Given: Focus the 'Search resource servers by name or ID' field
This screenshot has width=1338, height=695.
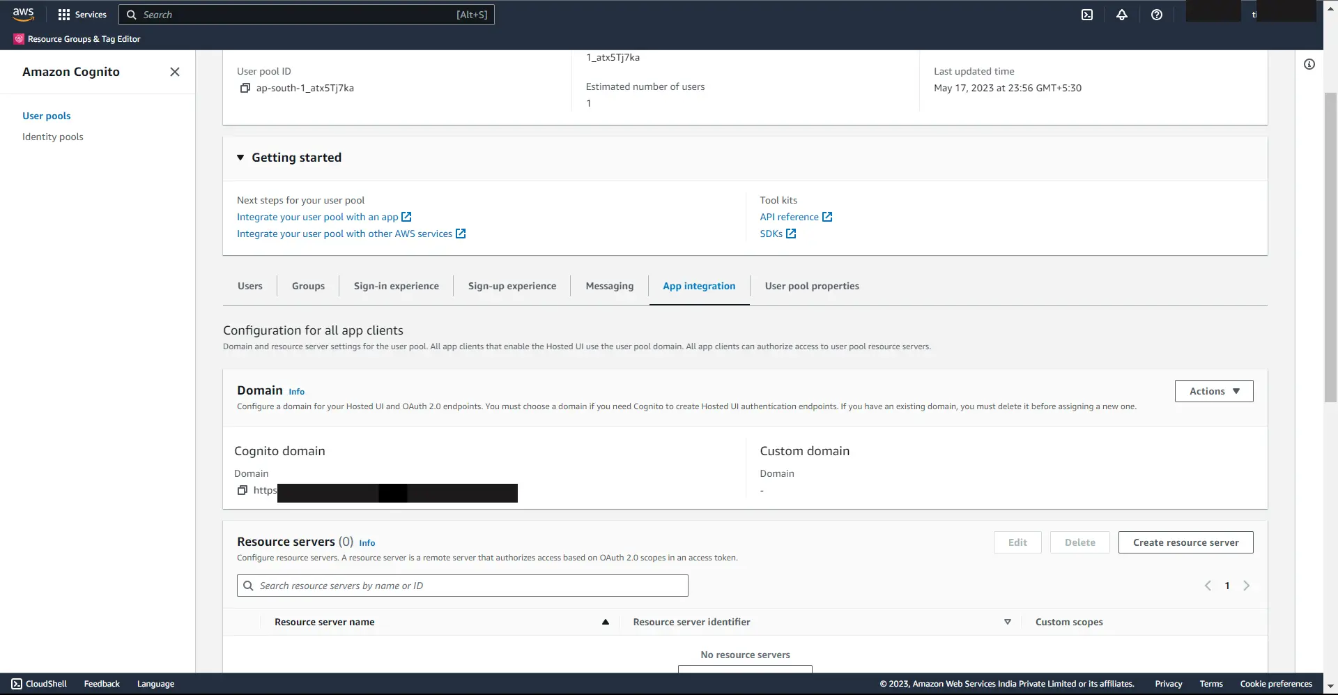Looking at the screenshot, I should pyautogui.click(x=463, y=586).
